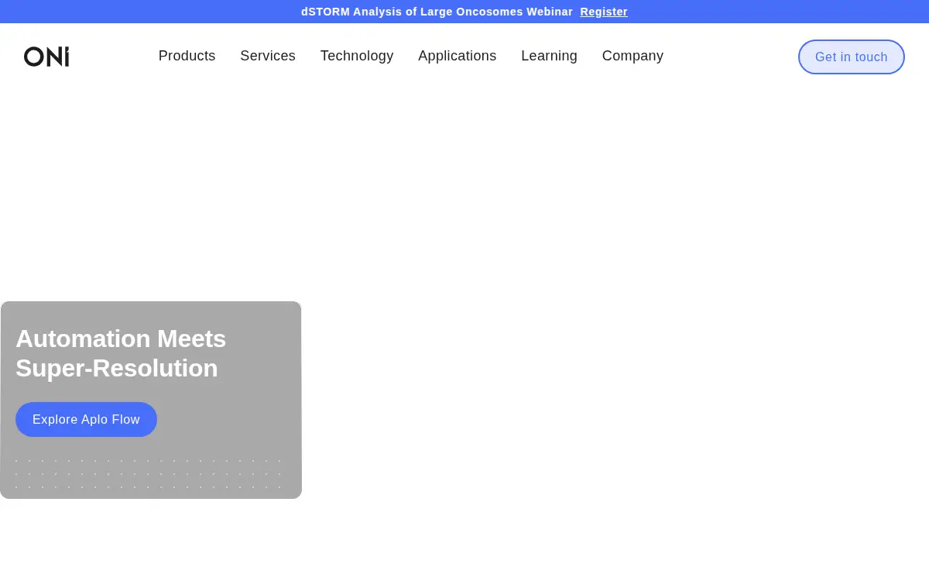The width and height of the screenshot is (929, 581).
Task: Click the Explore Aplo Flow button
Action: tap(86, 419)
